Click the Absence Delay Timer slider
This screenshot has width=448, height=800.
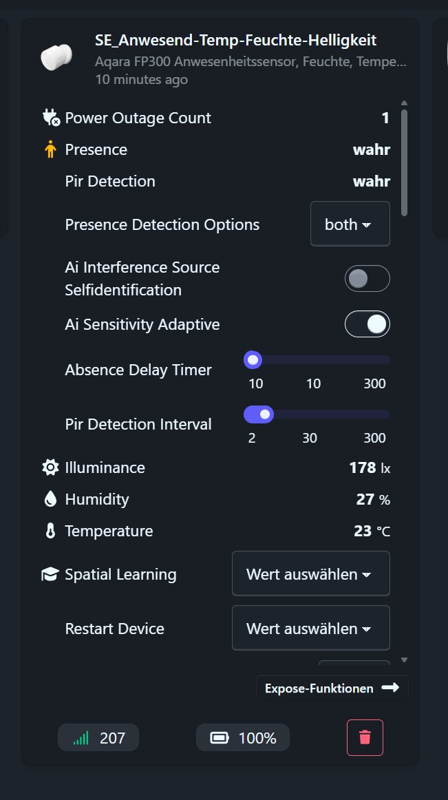pos(317,360)
